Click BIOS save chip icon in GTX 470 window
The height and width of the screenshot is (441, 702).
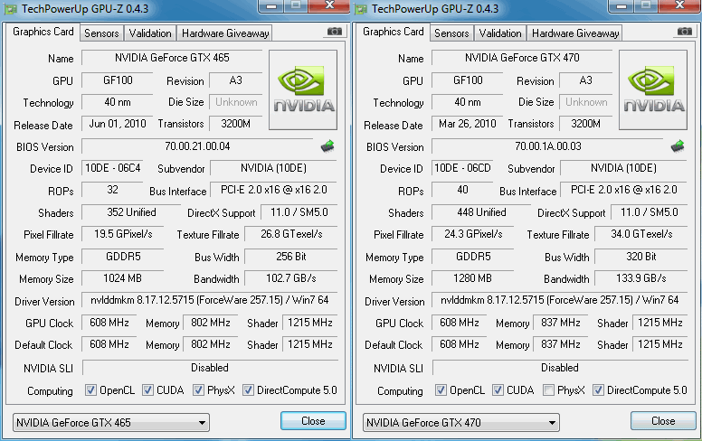click(678, 146)
